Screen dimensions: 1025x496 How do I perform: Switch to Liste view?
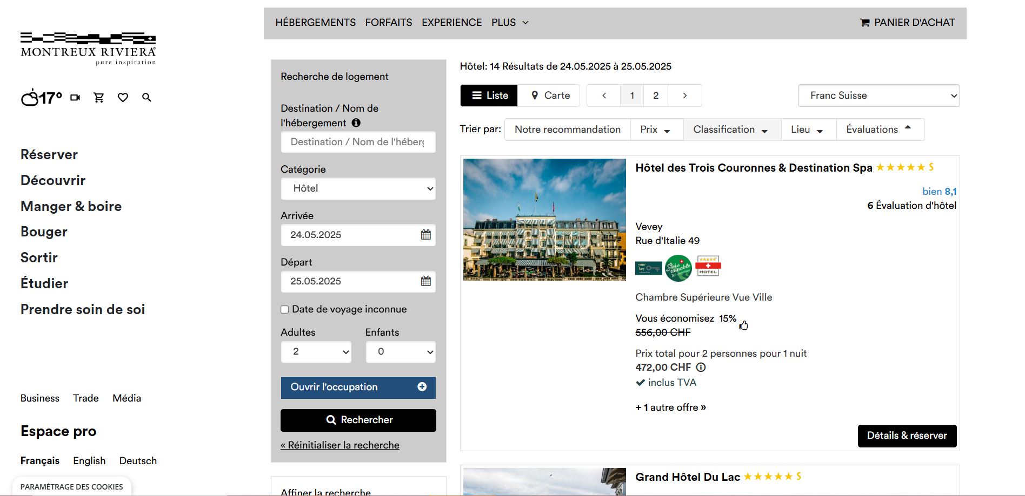click(489, 96)
